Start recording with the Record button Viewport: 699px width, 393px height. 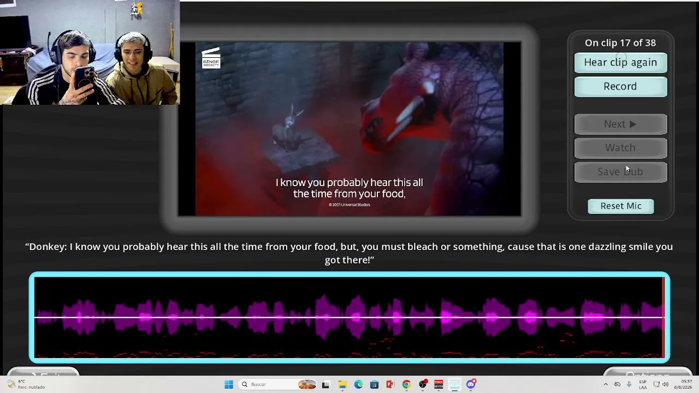(620, 86)
